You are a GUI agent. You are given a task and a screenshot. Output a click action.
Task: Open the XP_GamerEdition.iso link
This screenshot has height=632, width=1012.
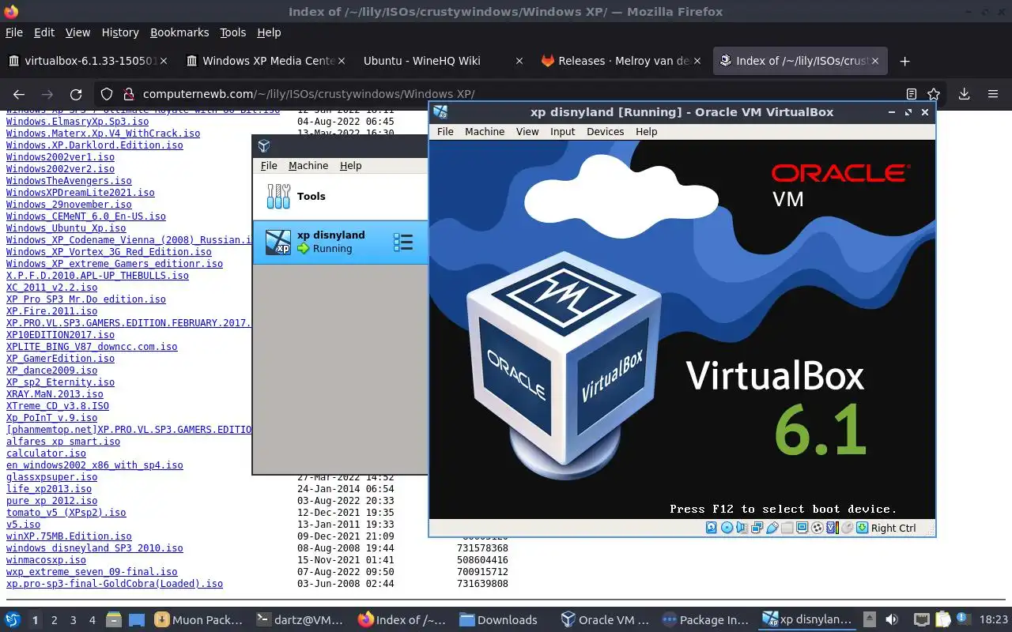pyautogui.click(x=60, y=359)
